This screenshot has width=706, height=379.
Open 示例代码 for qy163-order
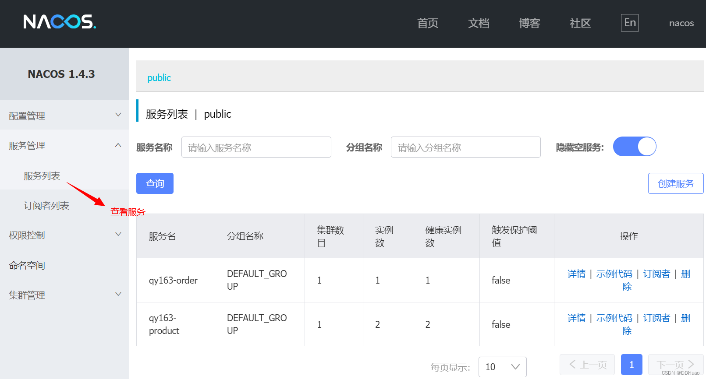(x=614, y=274)
